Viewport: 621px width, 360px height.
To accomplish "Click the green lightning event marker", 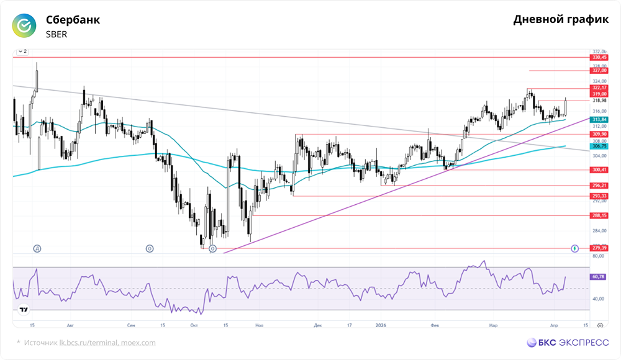I will tap(574, 249).
